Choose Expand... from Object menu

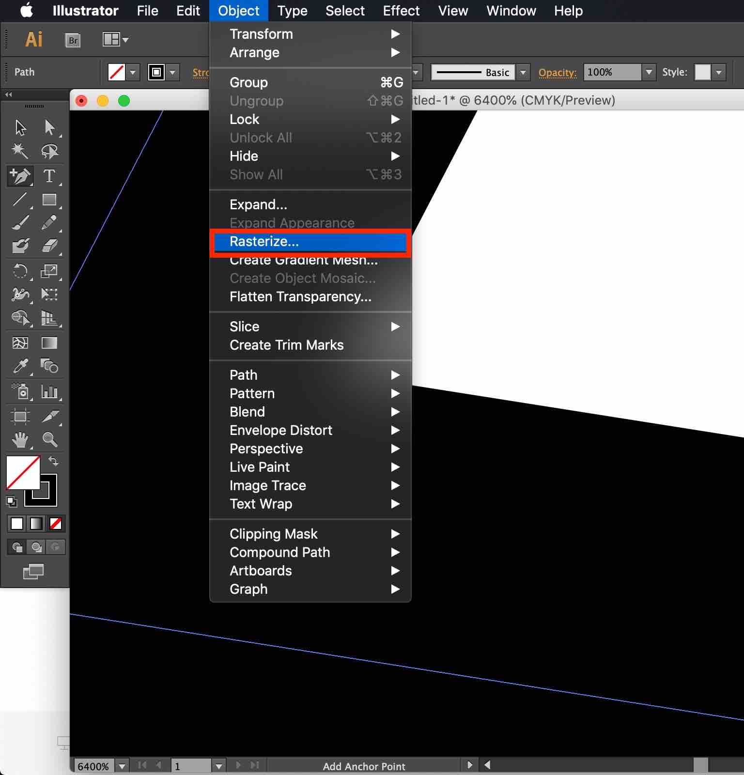(x=310, y=204)
